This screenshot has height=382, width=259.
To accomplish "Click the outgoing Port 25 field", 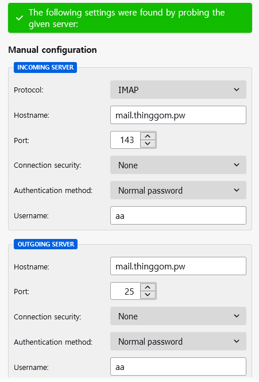I will (125, 291).
